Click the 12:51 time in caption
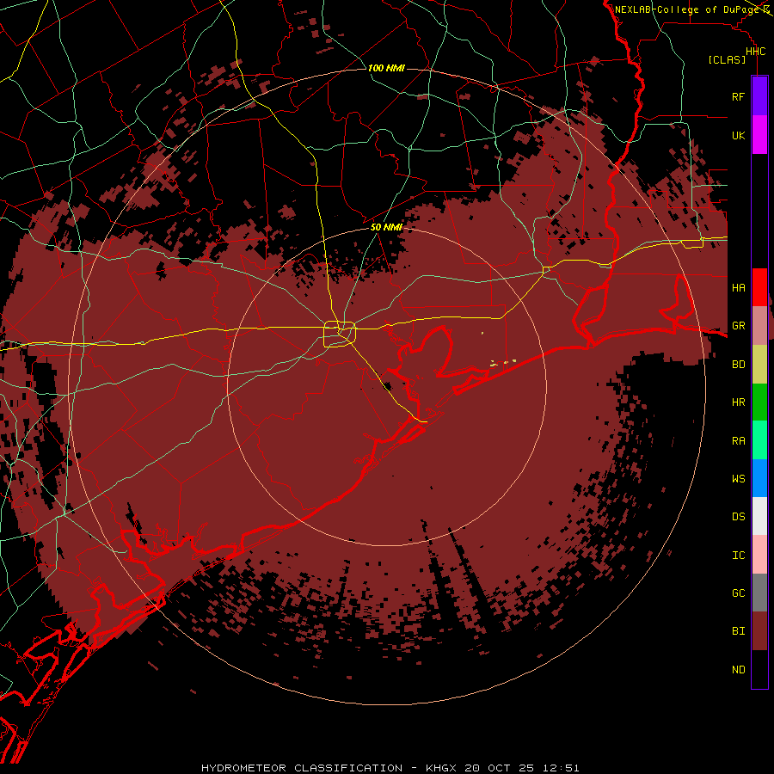774x774 pixels. click(561, 768)
